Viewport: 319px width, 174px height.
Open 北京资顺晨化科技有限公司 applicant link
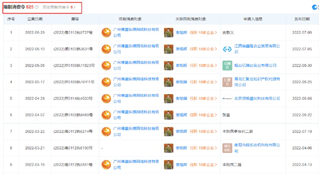click(257, 98)
